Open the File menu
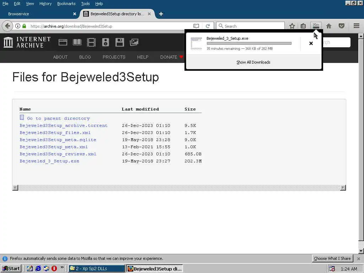The image size is (364, 273). tap(5, 4)
